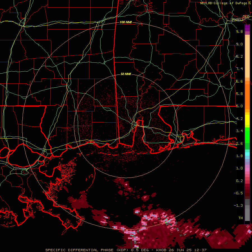
Task: Click the 0.2 scale value
Action: click(239, 181)
